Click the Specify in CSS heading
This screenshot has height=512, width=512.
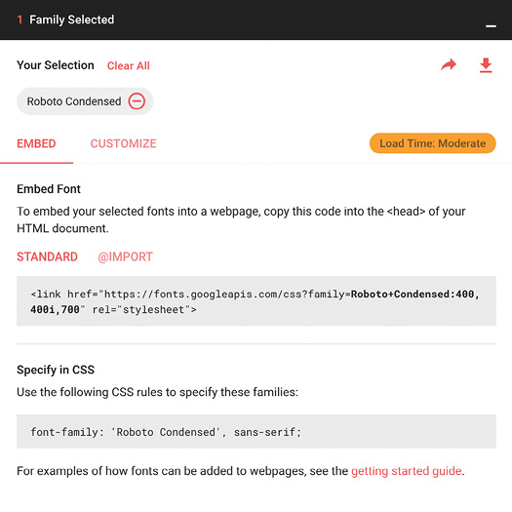click(56, 370)
